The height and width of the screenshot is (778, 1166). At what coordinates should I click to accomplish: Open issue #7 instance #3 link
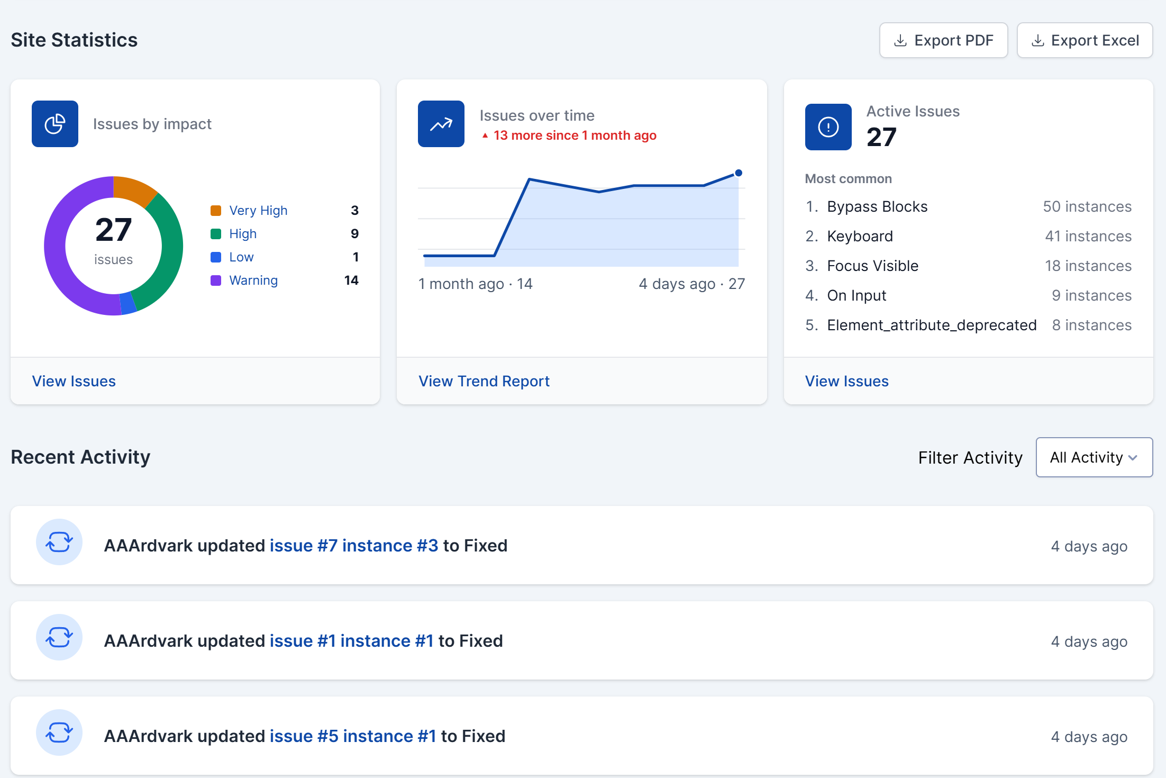[354, 546]
